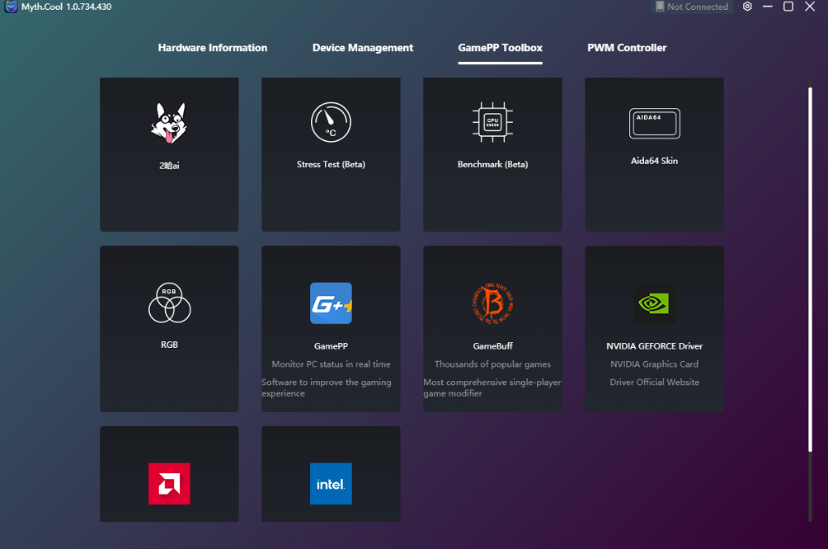Select the GamePP Toolbox tab
Viewport: 828px width, 549px height.
(500, 48)
